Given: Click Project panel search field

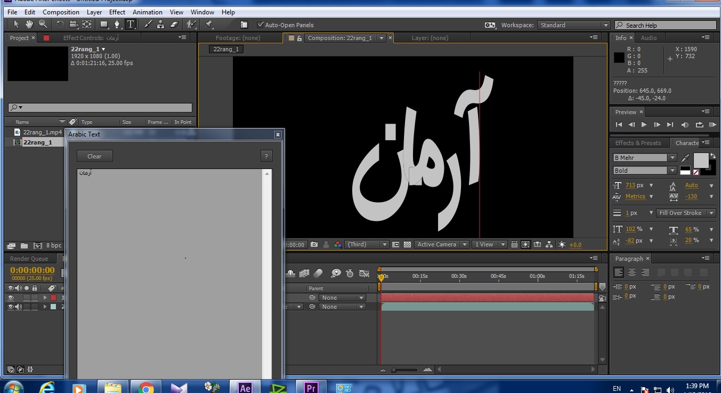Looking at the screenshot, I should click(100, 108).
